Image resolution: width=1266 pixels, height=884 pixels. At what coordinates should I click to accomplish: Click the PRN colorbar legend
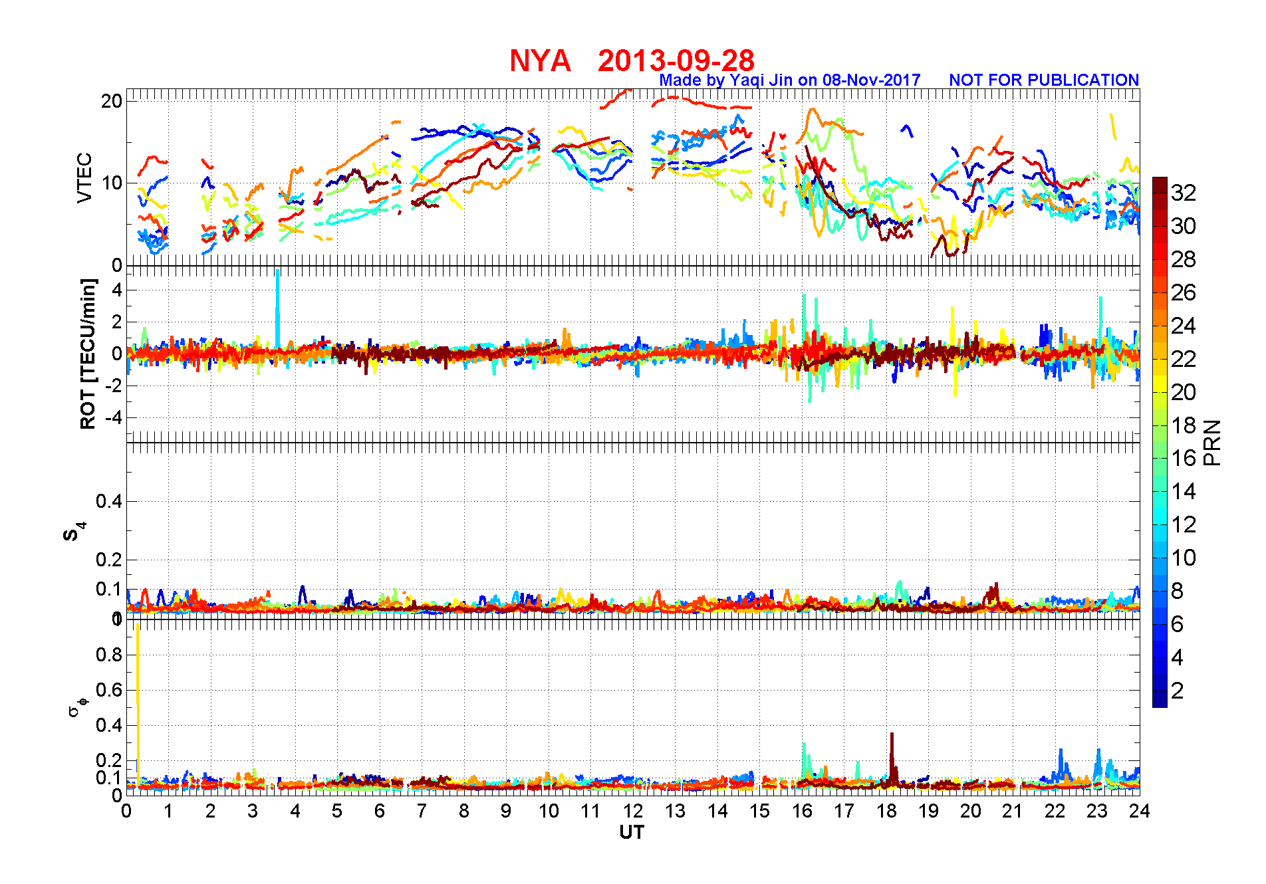tap(1160, 442)
